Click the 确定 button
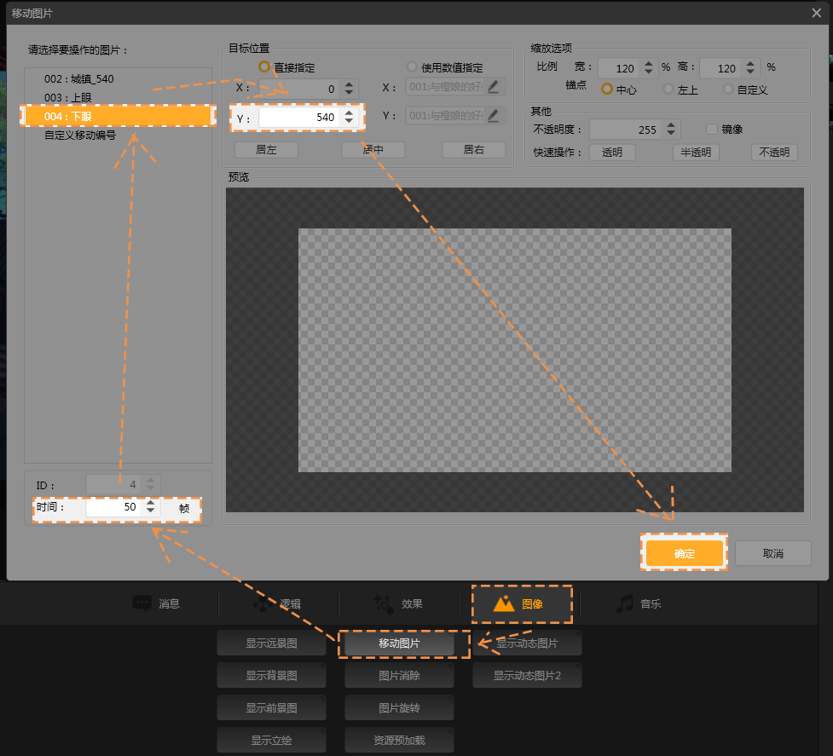This screenshot has width=833, height=756. tap(684, 553)
